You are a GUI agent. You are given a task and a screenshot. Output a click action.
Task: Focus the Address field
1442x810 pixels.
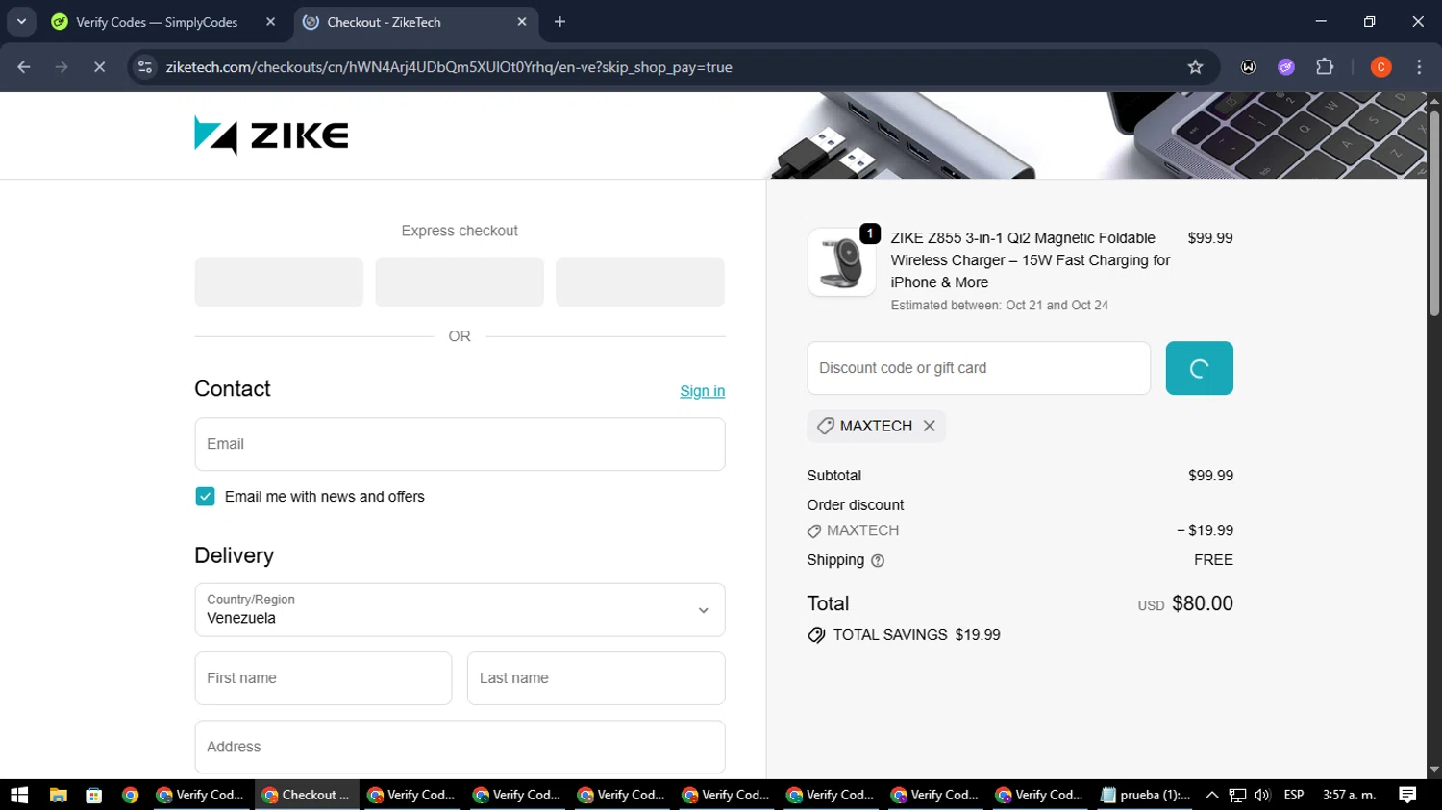tap(460, 747)
